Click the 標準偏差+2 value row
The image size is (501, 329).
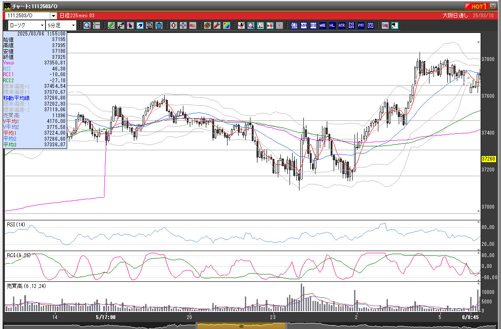pos(35,86)
